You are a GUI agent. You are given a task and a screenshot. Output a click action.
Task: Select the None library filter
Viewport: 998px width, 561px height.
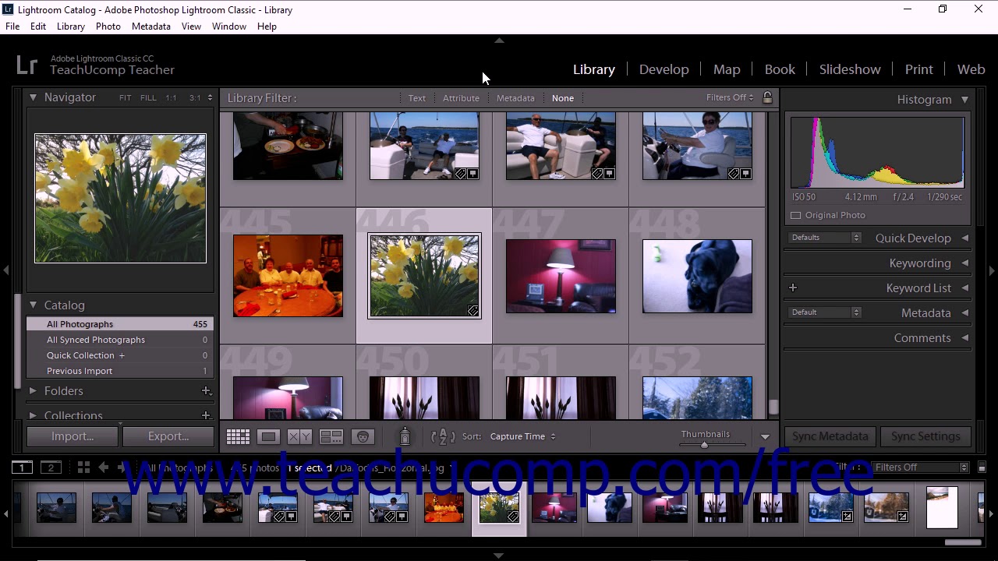pyautogui.click(x=563, y=98)
